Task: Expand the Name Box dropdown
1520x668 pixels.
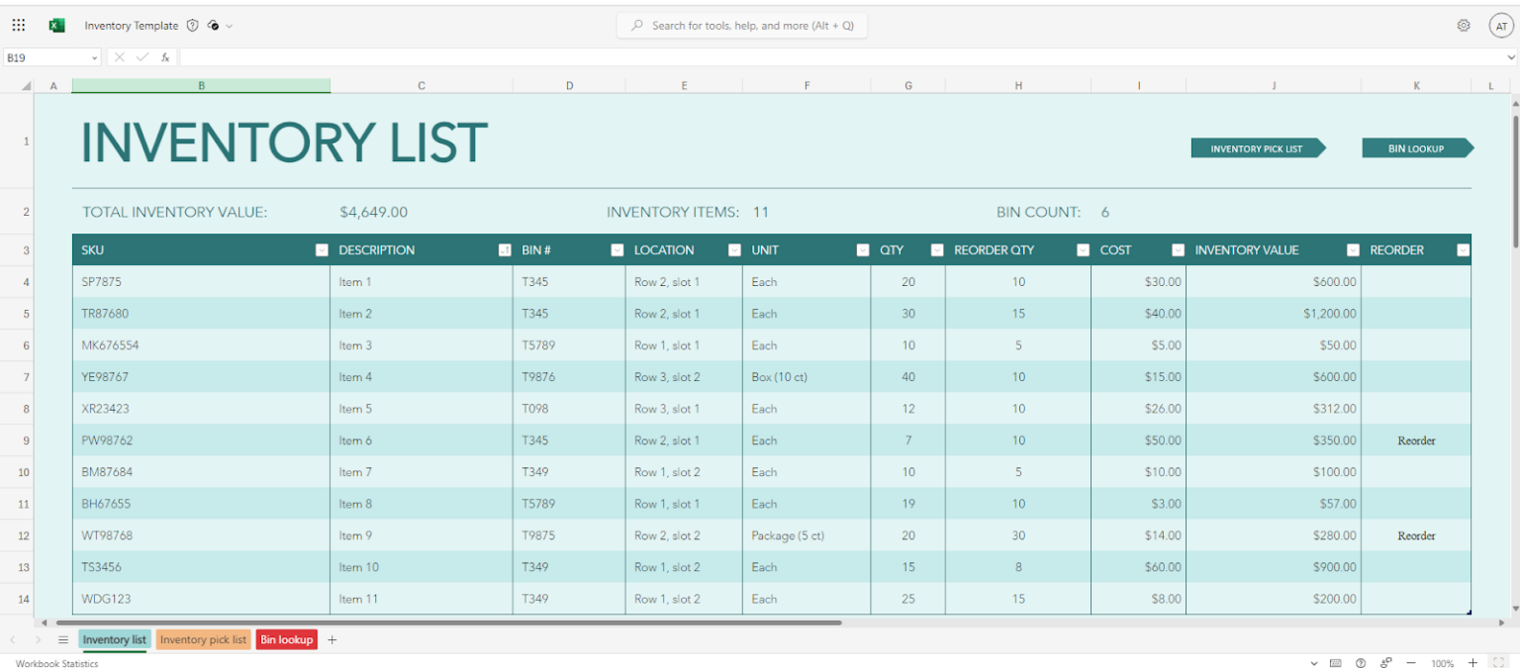Action: [x=95, y=57]
